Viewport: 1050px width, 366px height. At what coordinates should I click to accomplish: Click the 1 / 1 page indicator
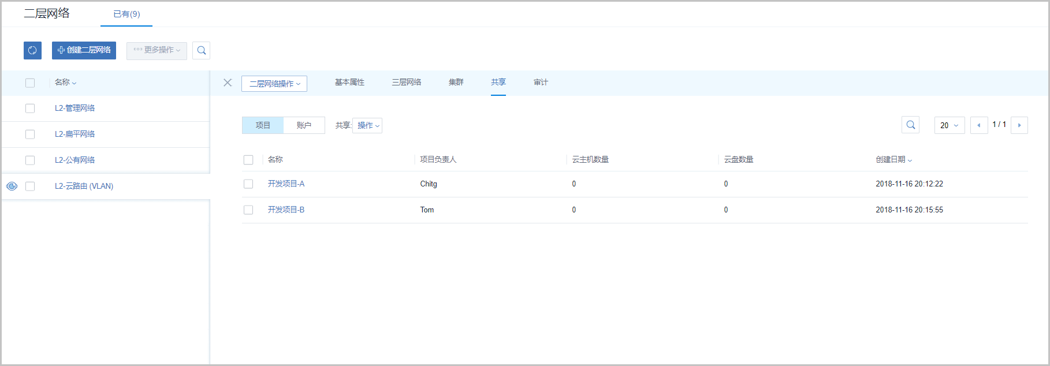pos(999,124)
